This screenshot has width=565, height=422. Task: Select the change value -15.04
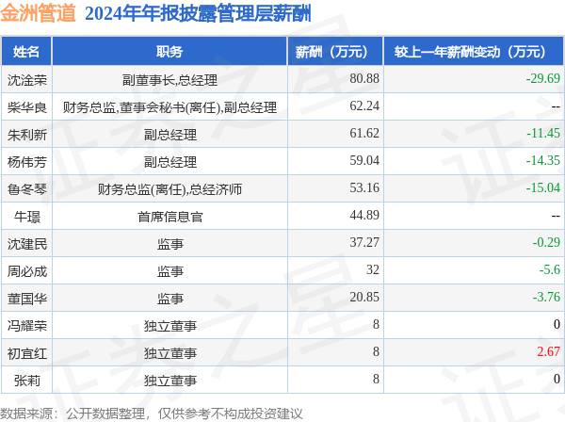[x=543, y=187]
